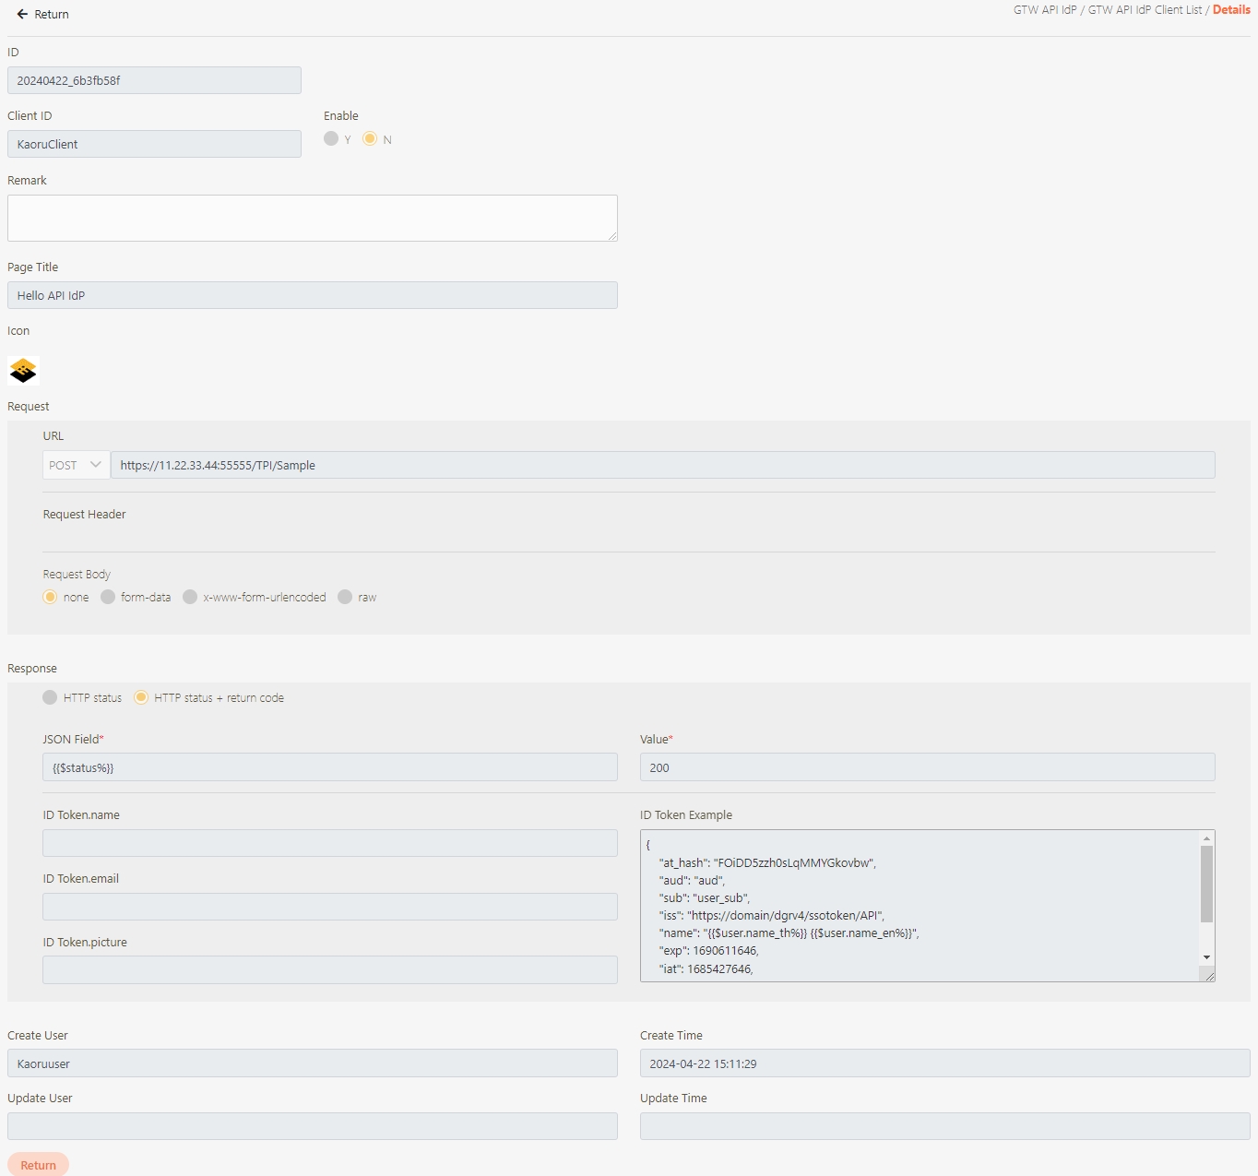Click the ID Token.email input field
This screenshot has width=1258, height=1176.
click(x=329, y=907)
